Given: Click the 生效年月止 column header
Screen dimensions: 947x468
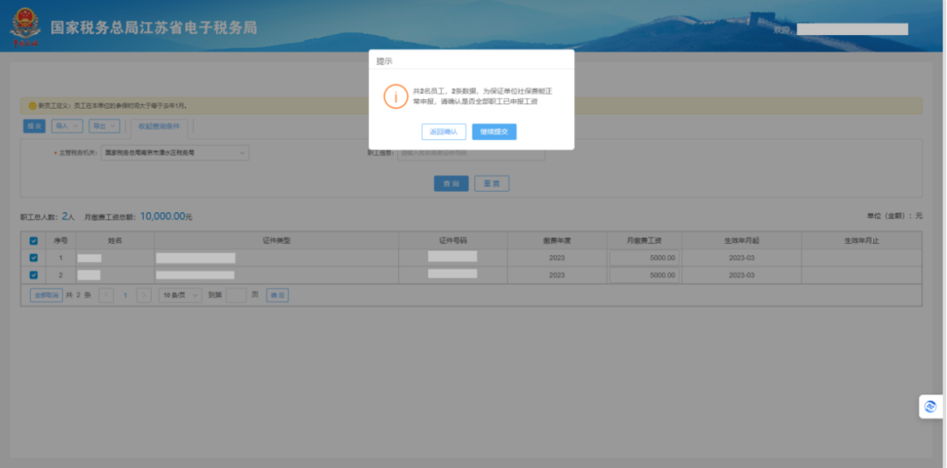Looking at the screenshot, I should coord(862,240).
